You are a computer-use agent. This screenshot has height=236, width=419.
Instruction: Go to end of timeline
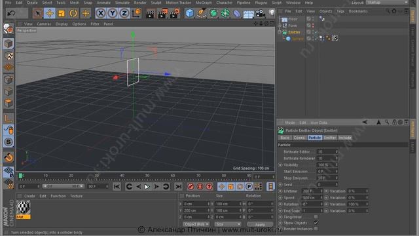(x=179, y=186)
